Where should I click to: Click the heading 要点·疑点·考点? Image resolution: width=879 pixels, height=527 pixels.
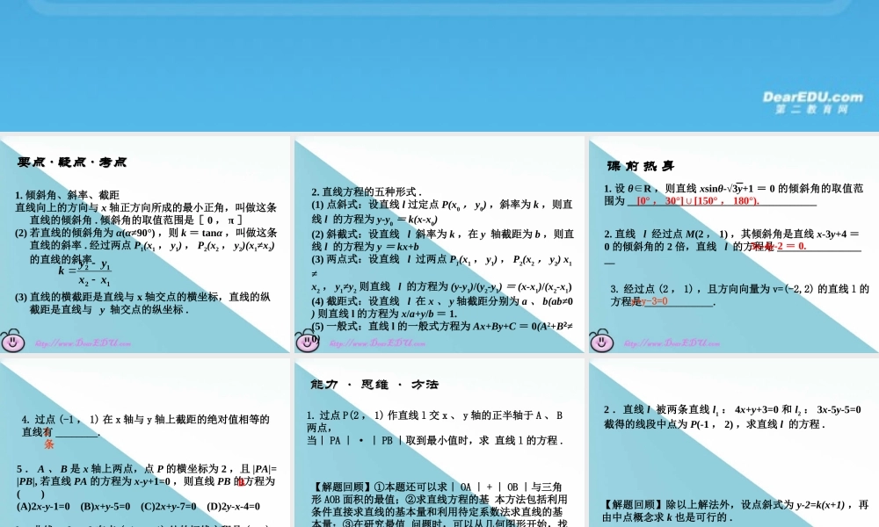click(72, 162)
